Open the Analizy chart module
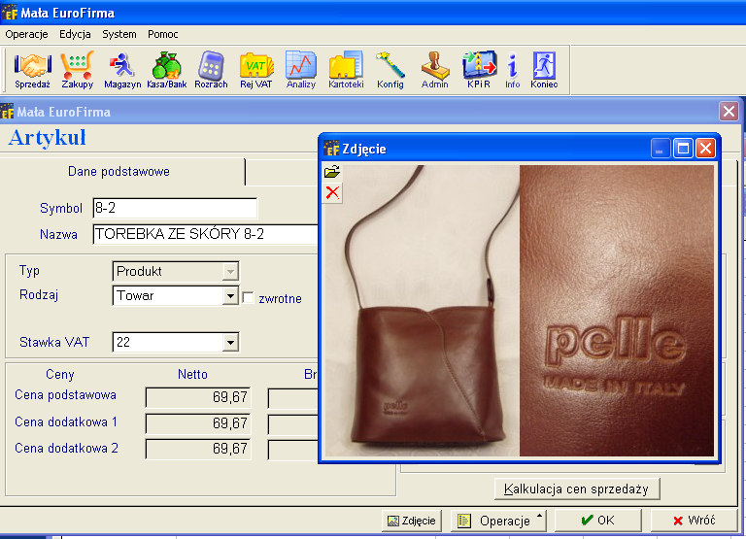The width and height of the screenshot is (746, 539). coord(301,70)
